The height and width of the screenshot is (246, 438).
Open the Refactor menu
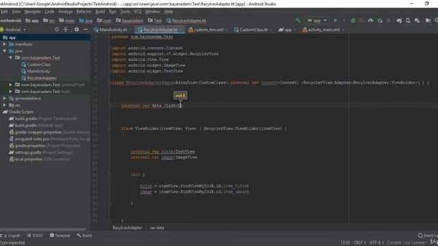[x=83, y=12]
